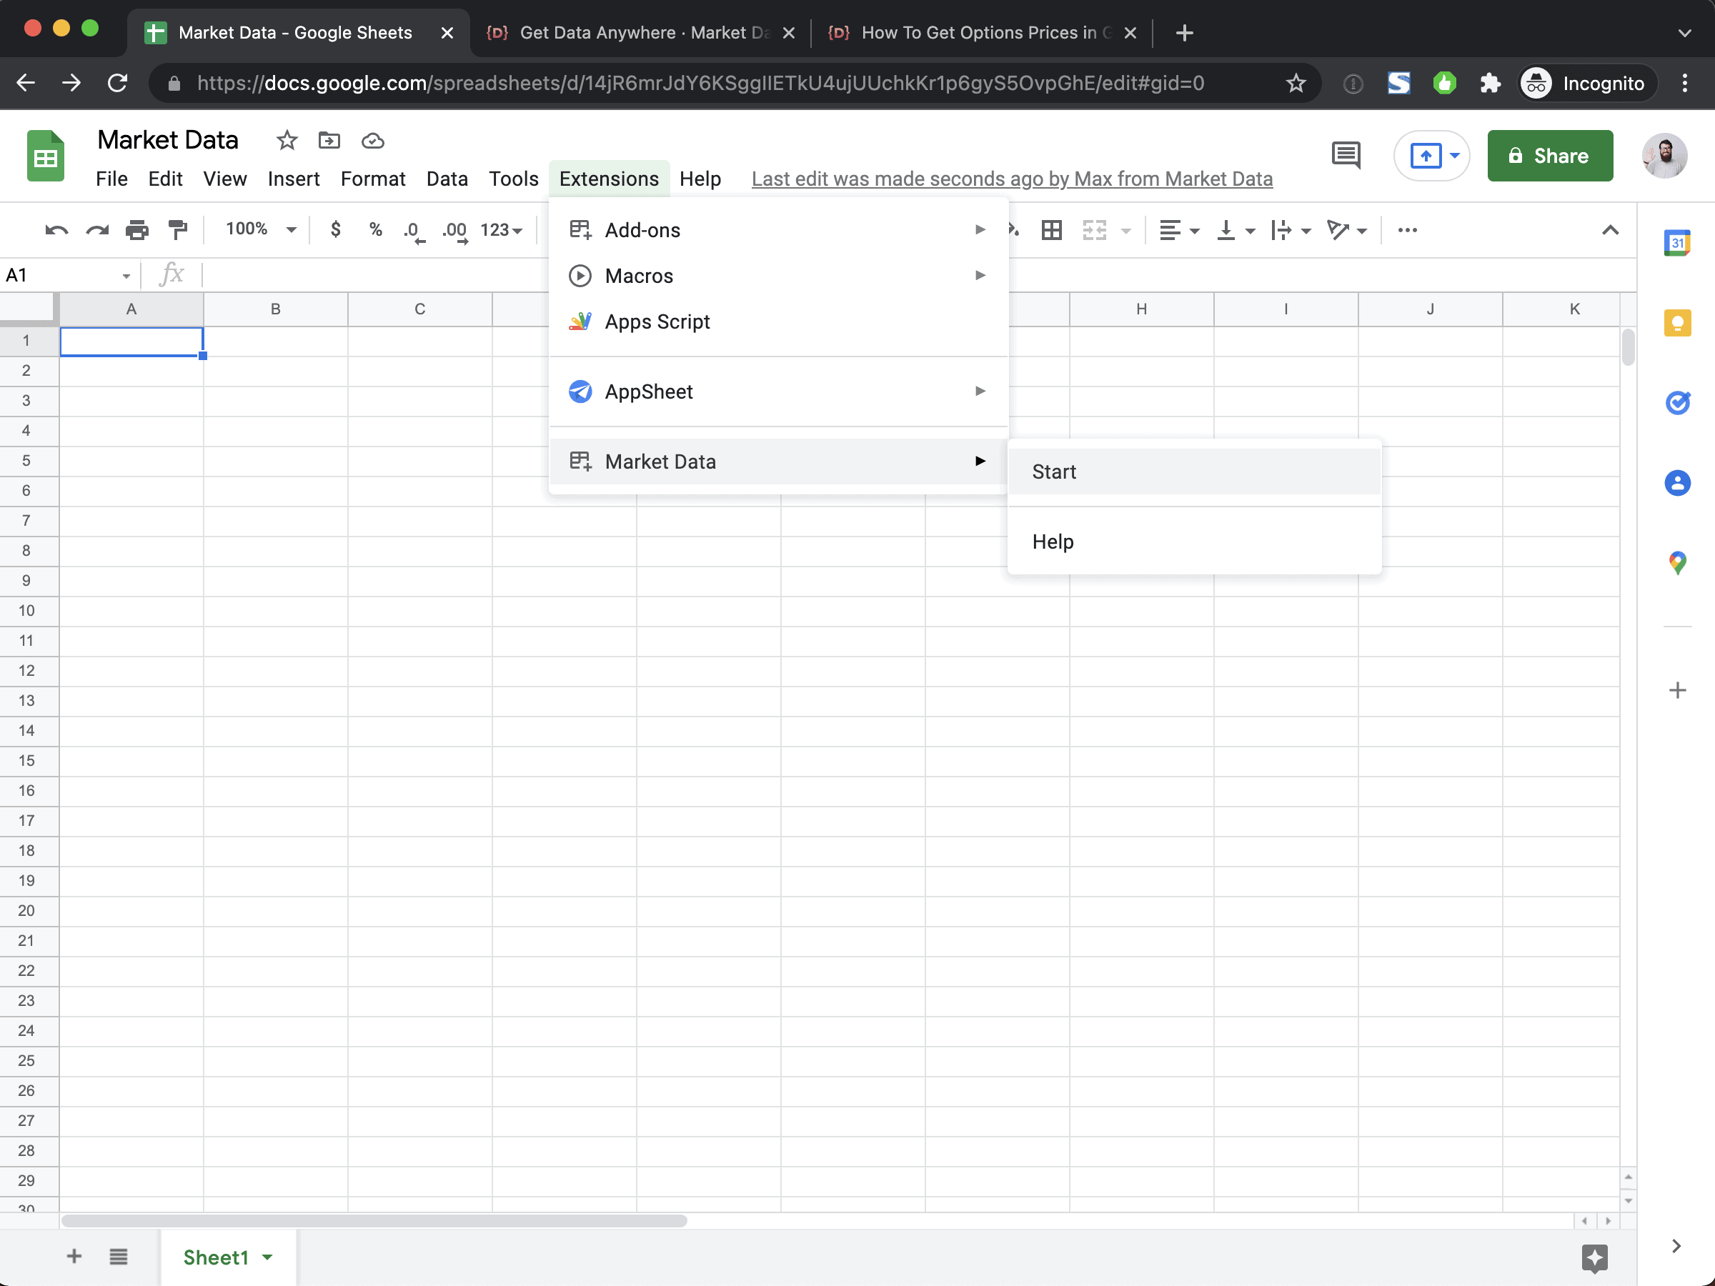Click the Explore button at bottom right

pos(1595,1257)
